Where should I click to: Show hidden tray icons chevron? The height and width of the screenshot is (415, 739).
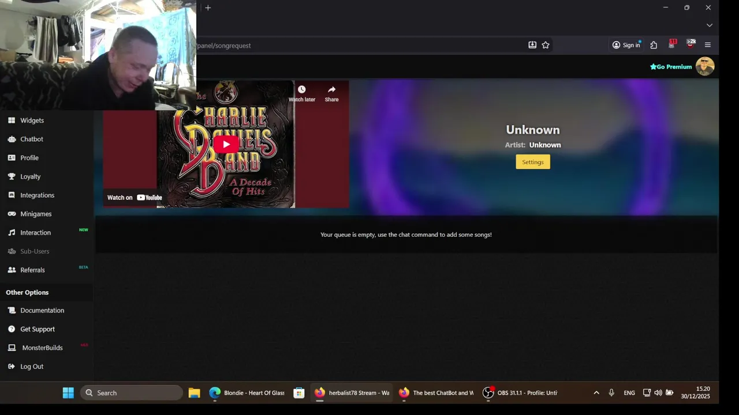point(596,393)
